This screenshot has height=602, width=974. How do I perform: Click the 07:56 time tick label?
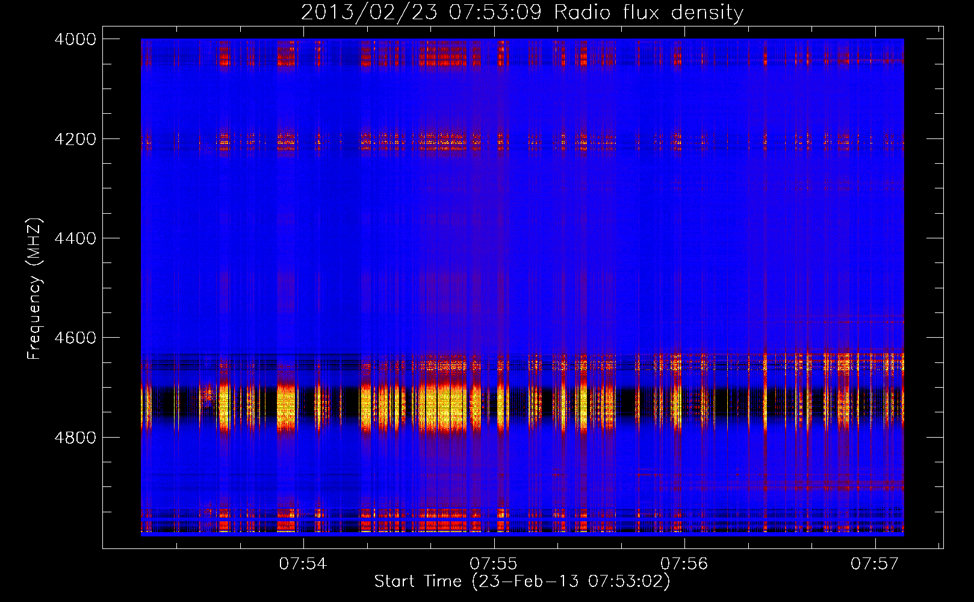tap(684, 564)
